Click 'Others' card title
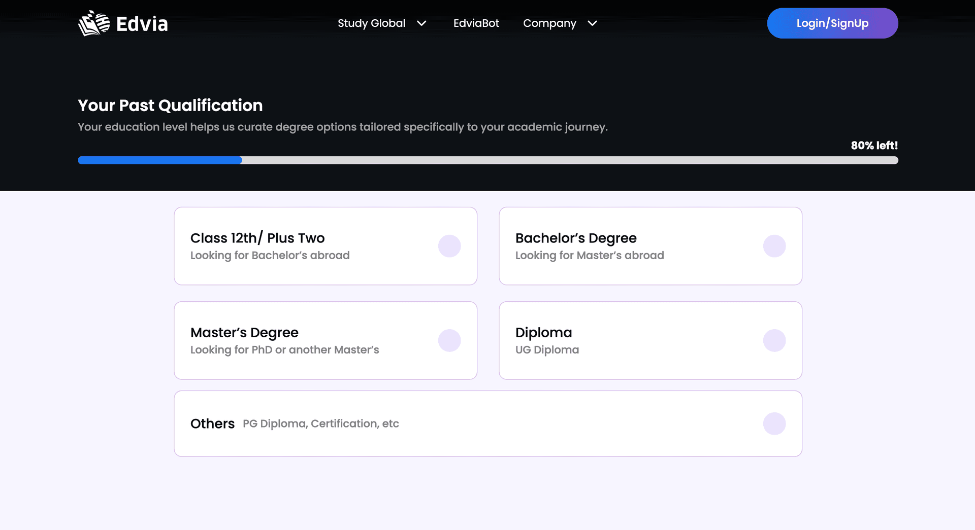Viewport: 975px width, 530px height. [x=212, y=423]
